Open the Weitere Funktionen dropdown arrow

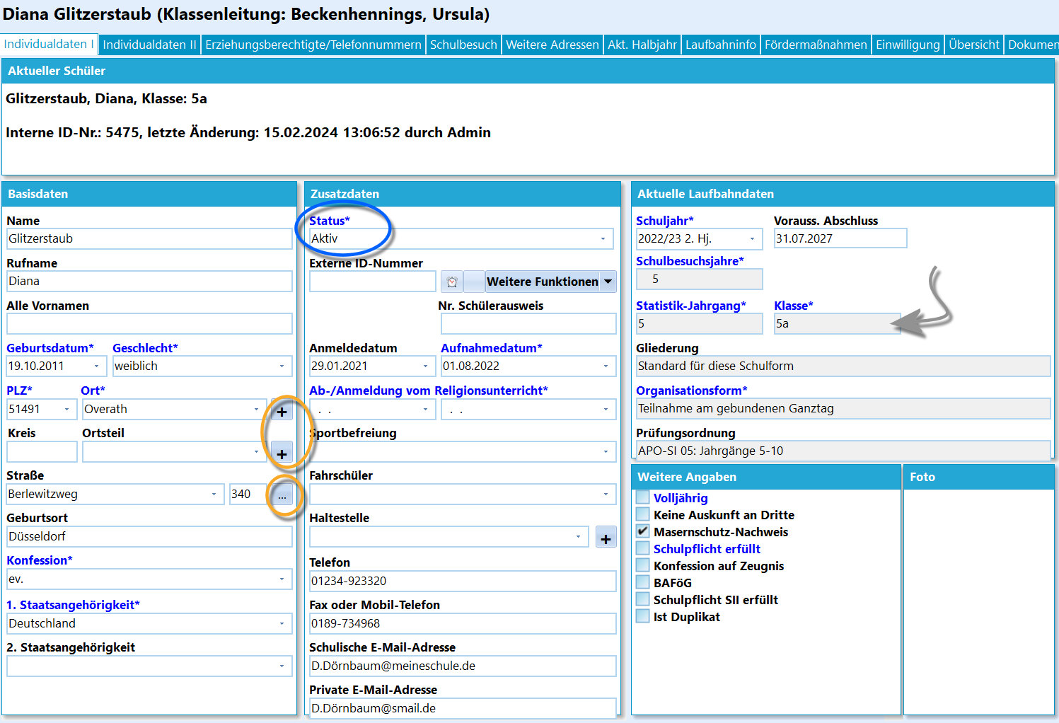coord(608,282)
